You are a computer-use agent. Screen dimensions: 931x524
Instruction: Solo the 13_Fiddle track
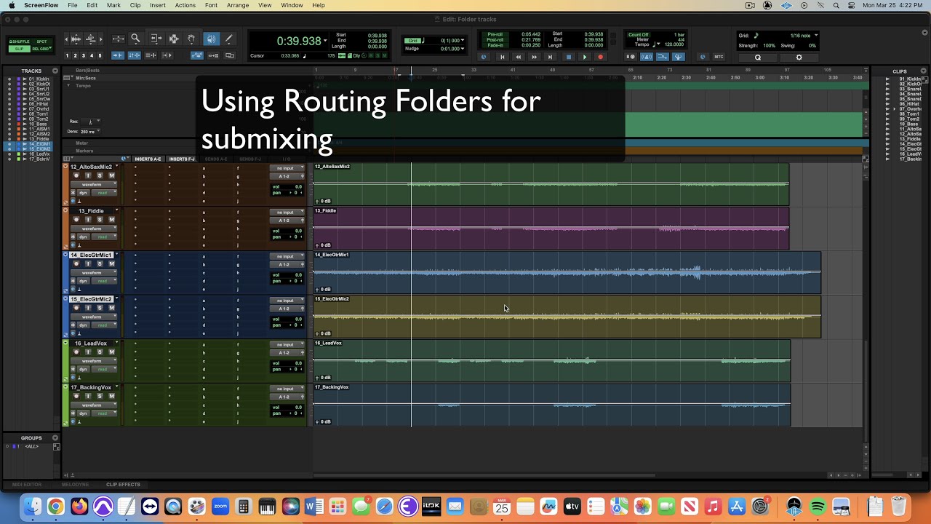coord(100,220)
